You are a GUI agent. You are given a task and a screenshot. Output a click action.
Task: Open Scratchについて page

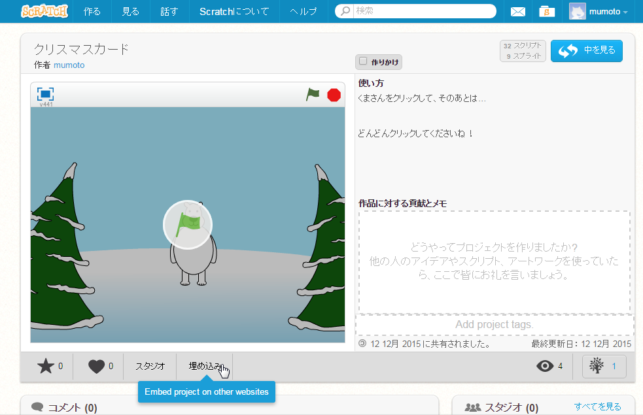coord(234,12)
